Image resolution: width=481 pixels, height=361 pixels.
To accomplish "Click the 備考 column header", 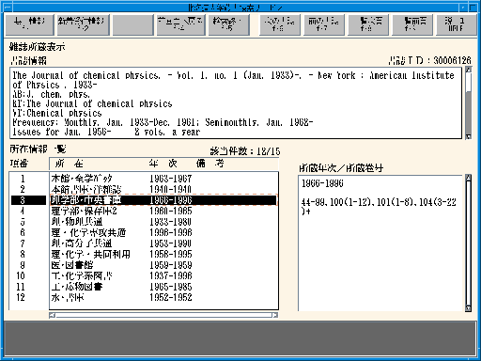I will coord(210,164).
